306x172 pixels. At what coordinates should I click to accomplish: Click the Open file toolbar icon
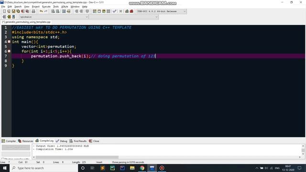click(x=9, y=11)
